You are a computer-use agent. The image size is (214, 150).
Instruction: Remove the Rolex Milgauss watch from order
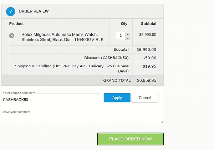pos(12,36)
